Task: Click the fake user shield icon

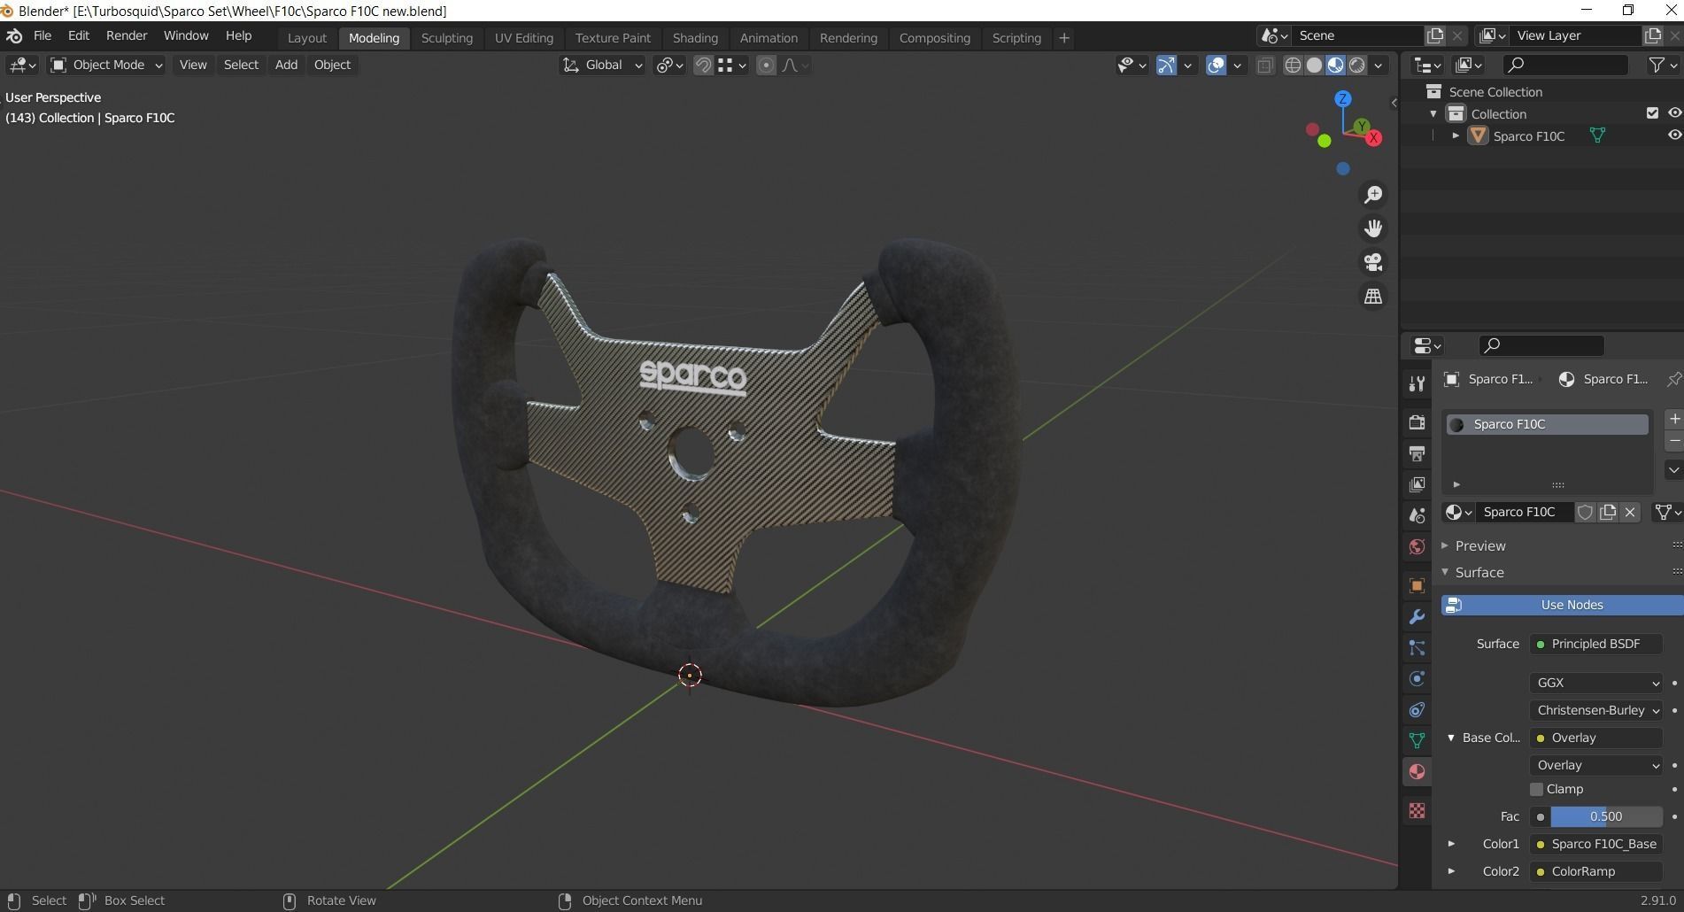Action: point(1585,512)
